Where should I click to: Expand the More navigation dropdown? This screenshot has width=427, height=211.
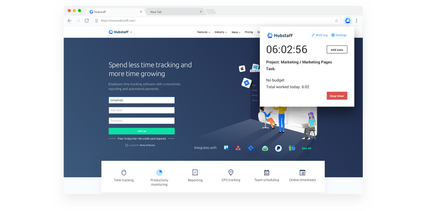tap(235, 32)
